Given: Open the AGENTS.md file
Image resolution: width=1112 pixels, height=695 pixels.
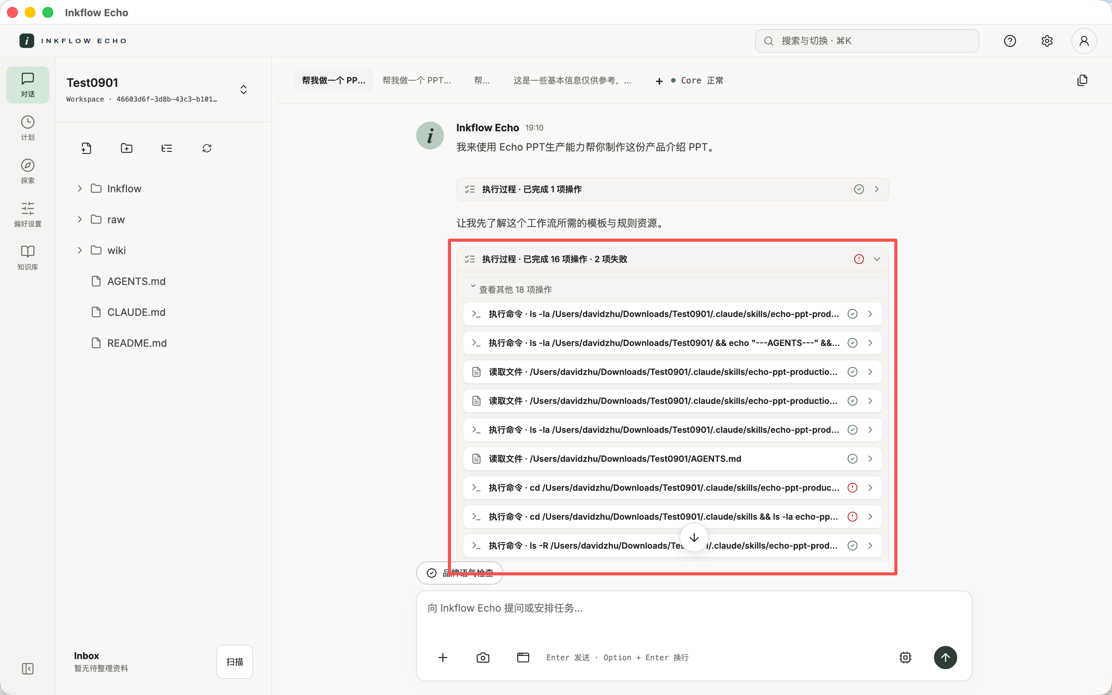Looking at the screenshot, I should (x=136, y=281).
